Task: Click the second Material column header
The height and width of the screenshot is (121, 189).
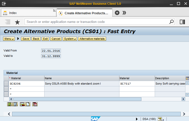Action: [x=137, y=78]
